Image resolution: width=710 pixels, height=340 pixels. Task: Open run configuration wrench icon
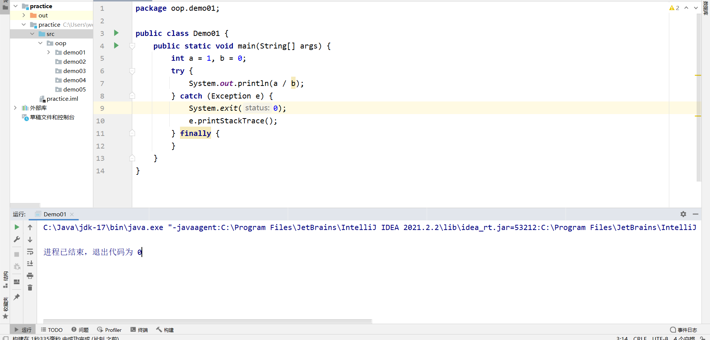[17, 239]
